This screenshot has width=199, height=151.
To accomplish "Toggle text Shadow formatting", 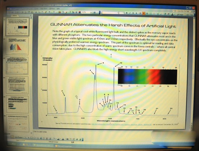I will point(136,13).
